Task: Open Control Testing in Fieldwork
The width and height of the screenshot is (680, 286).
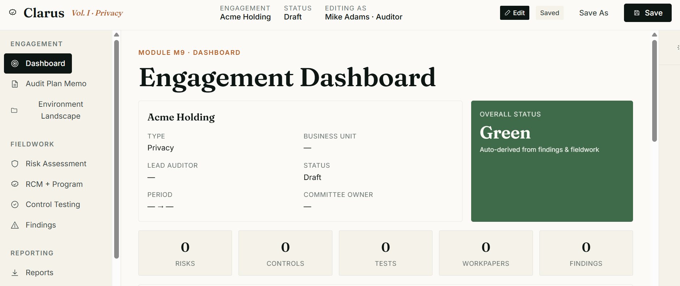Action: click(53, 204)
